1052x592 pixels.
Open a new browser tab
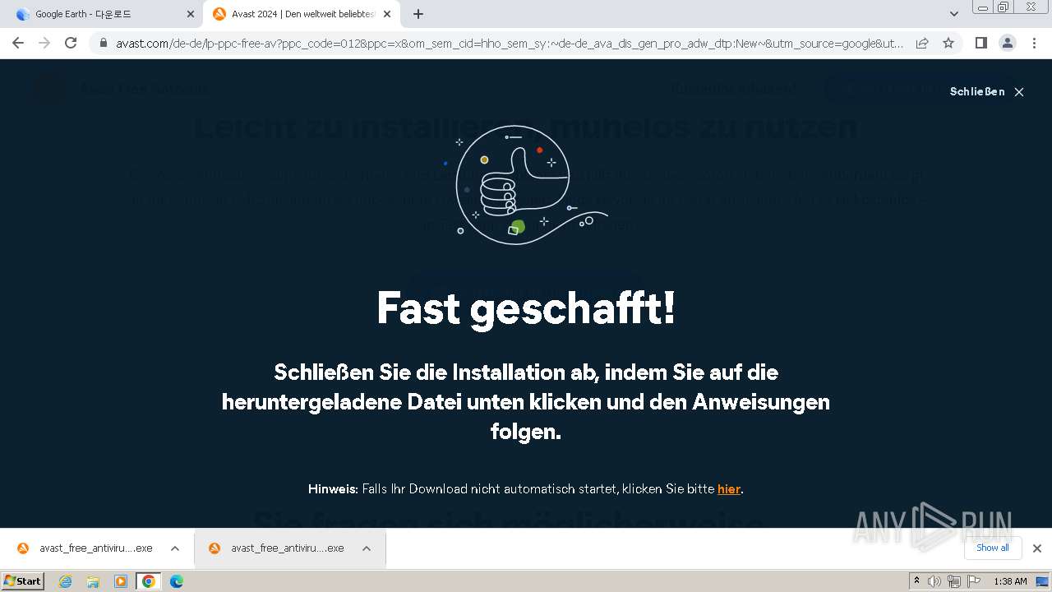418,14
